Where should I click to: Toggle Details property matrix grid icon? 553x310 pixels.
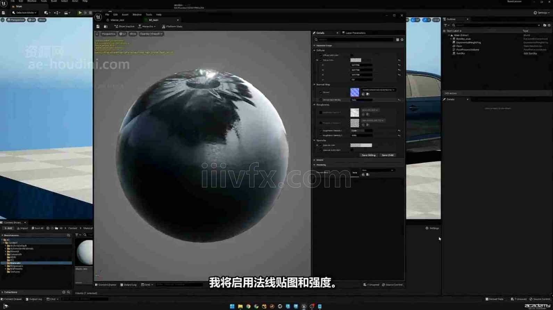[x=397, y=40]
